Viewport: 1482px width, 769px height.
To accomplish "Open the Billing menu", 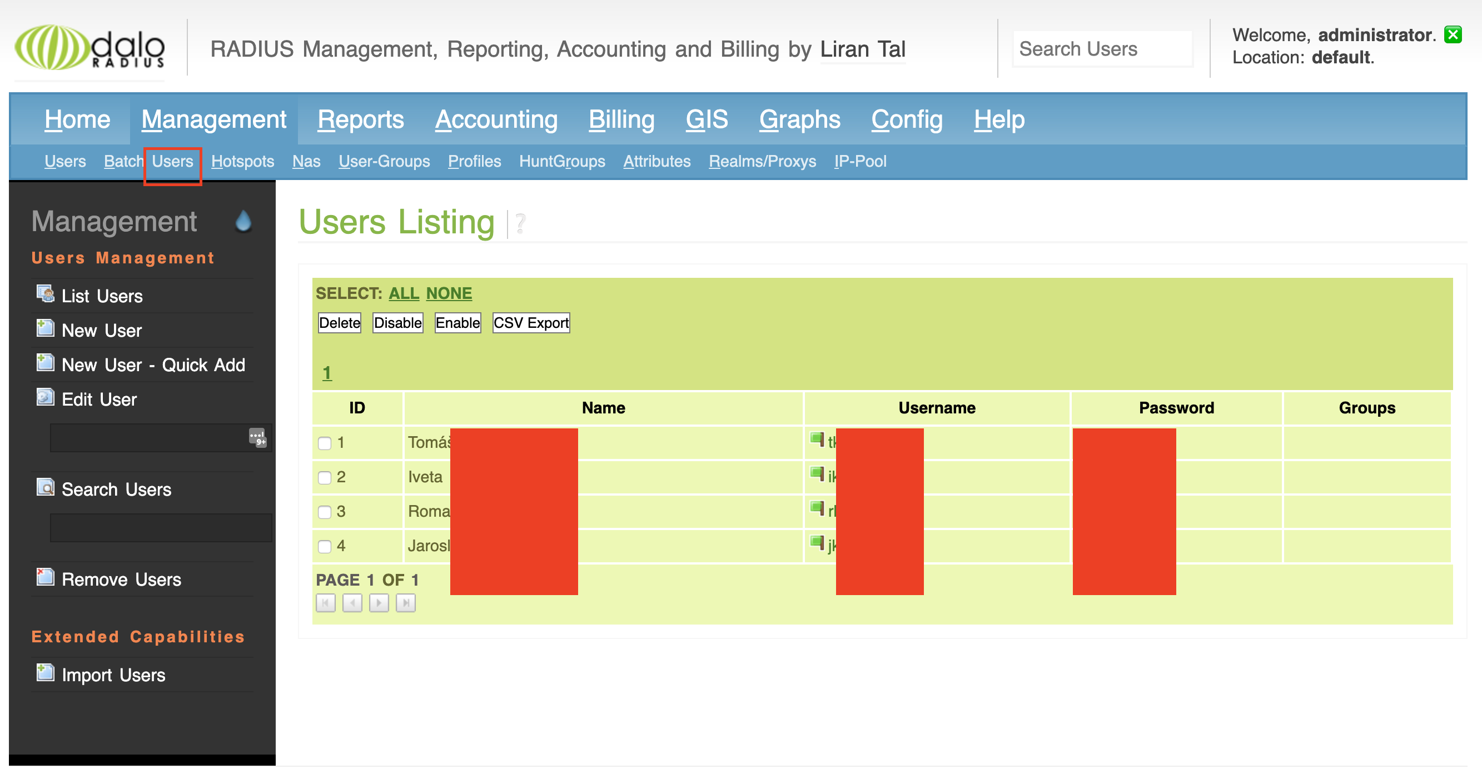I will coord(621,119).
